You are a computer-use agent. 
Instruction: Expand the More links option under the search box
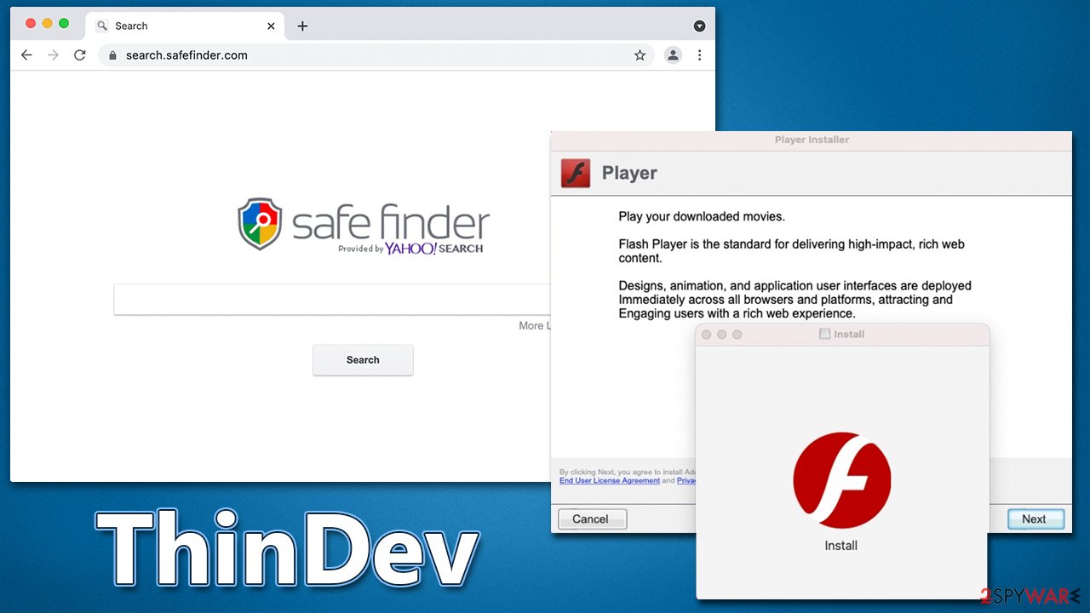pos(535,325)
